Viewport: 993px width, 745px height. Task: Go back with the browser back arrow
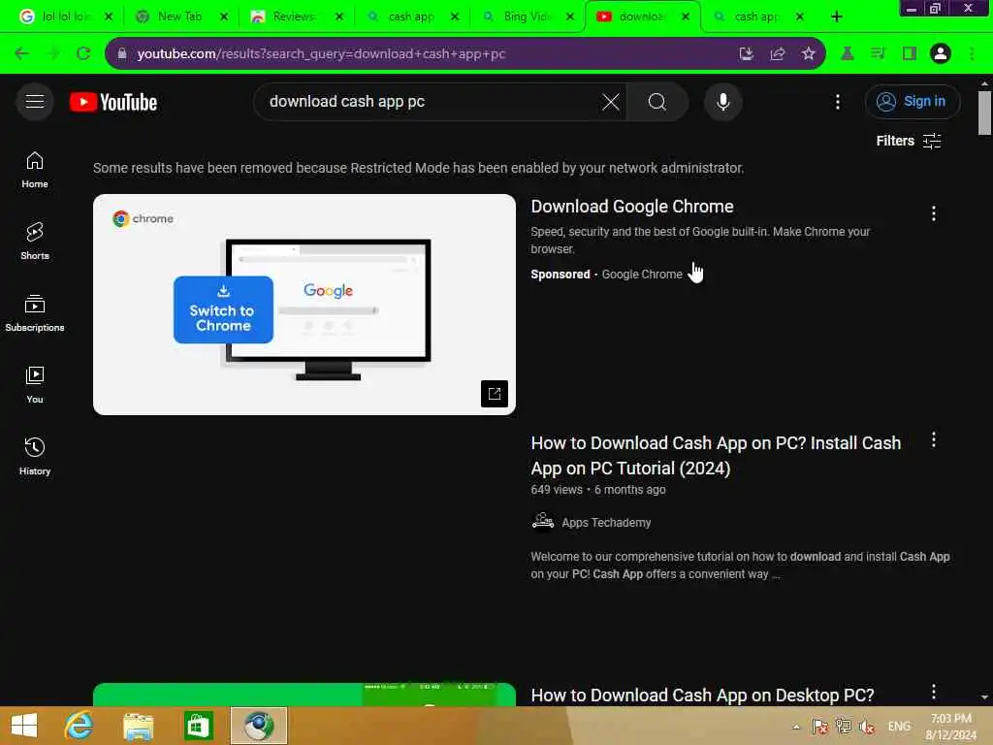[x=21, y=54]
